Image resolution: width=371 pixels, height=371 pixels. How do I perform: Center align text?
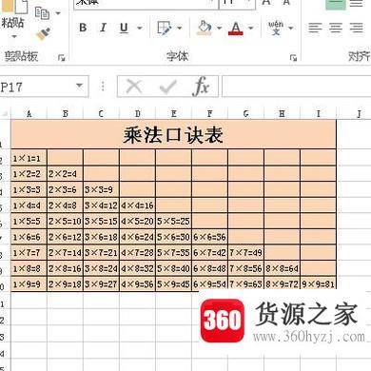336,28
